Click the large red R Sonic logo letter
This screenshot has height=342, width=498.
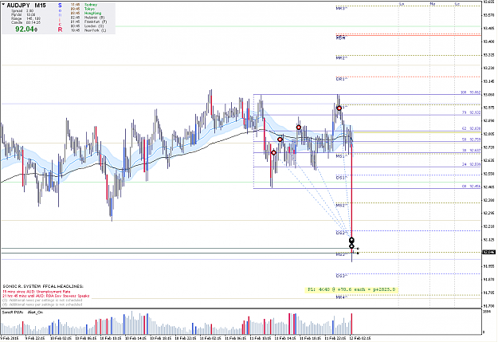point(60,29)
